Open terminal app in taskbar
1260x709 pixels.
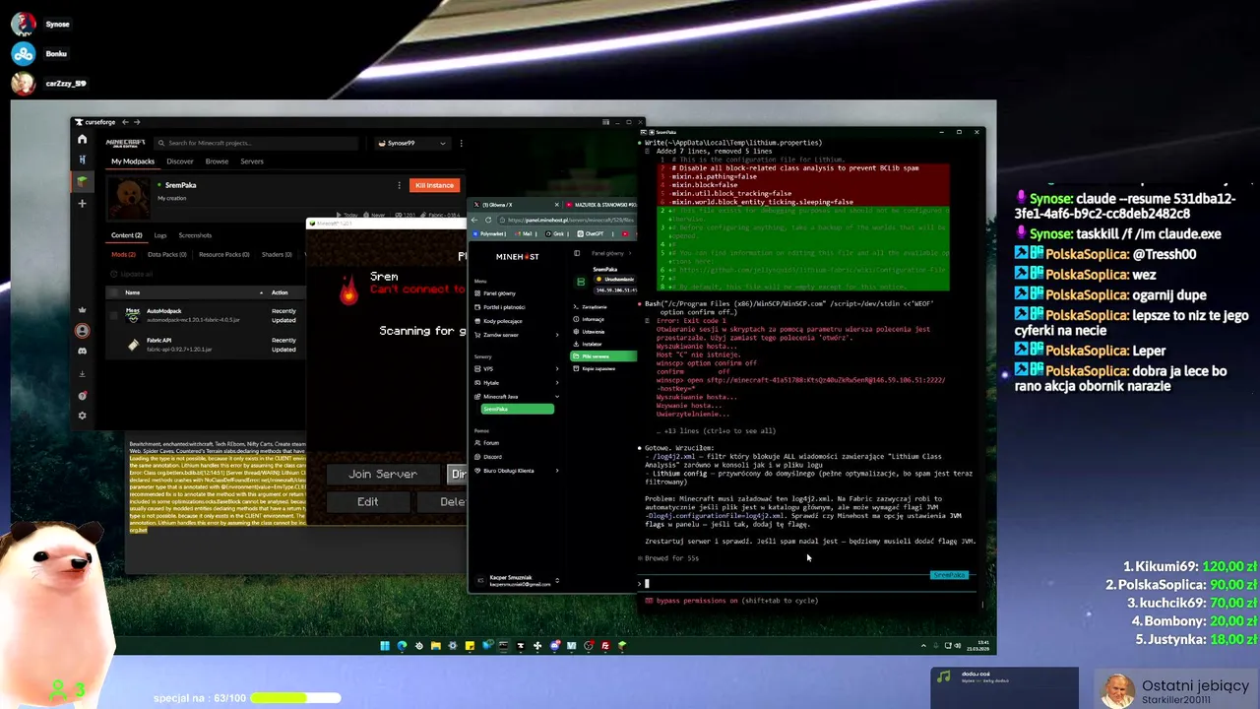tap(503, 646)
